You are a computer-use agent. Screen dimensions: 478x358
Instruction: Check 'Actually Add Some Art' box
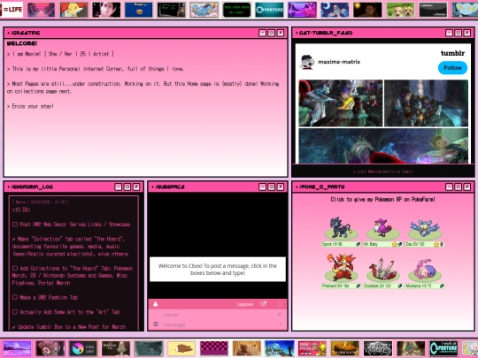point(15,312)
